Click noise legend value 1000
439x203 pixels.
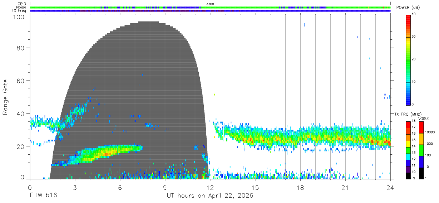click(x=429, y=144)
